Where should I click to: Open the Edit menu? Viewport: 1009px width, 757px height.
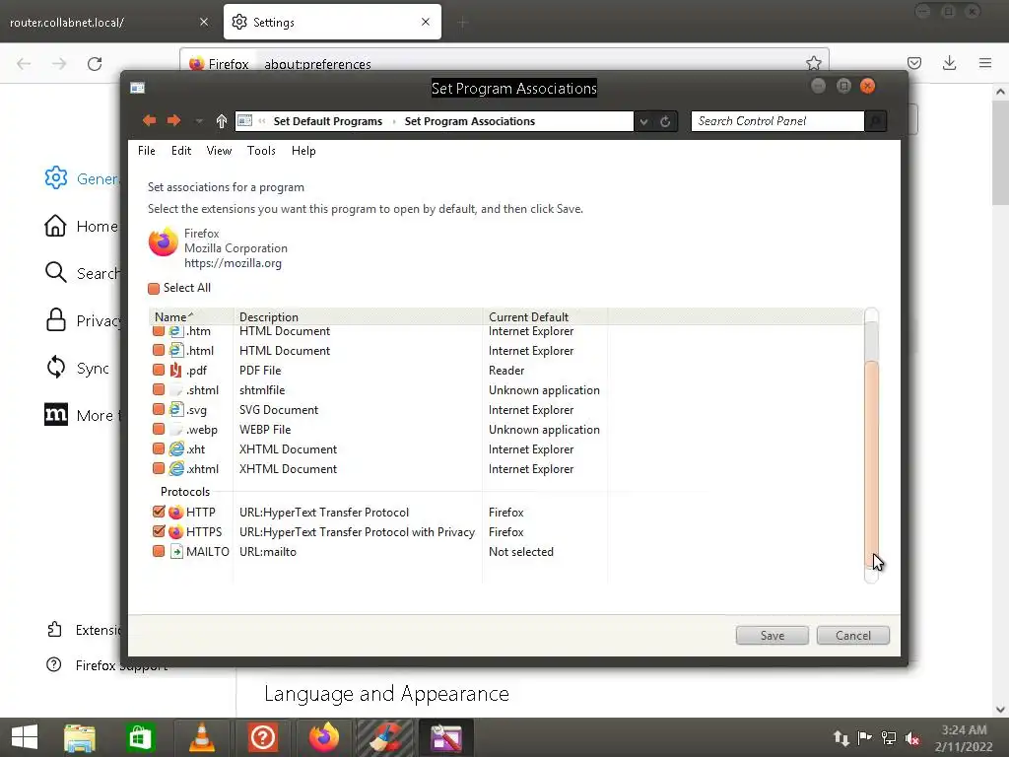click(181, 151)
